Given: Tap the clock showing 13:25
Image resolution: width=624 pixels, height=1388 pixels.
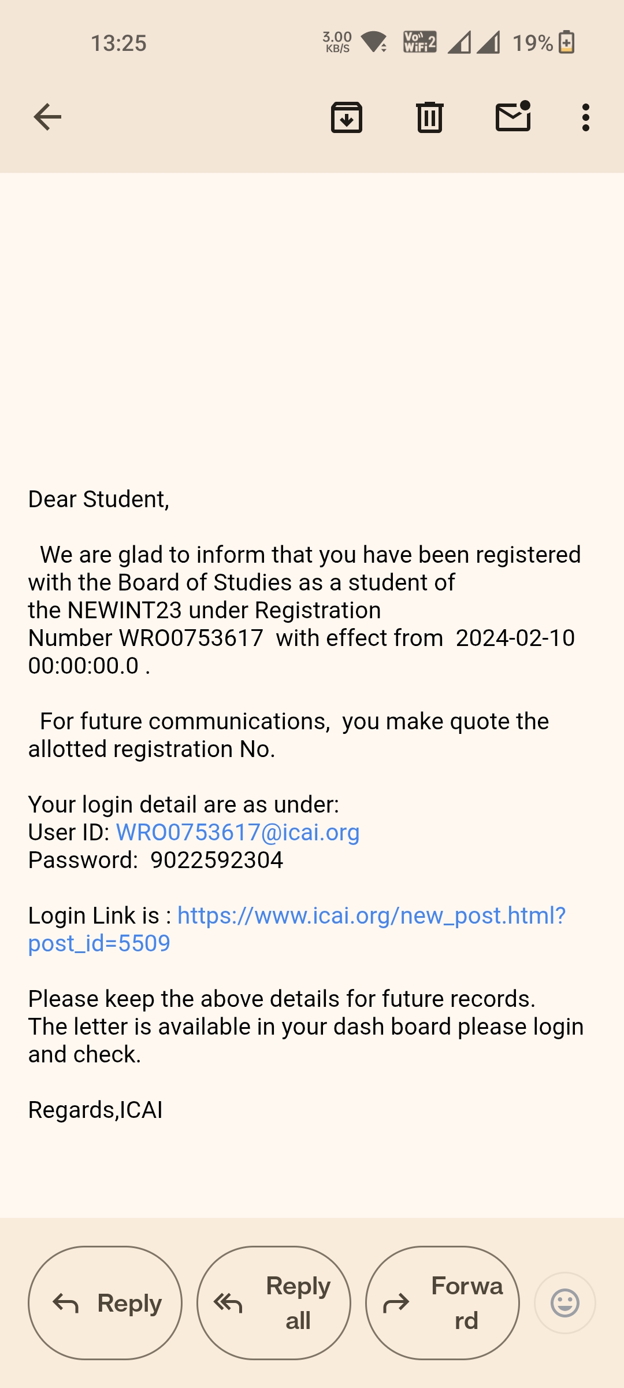Looking at the screenshot, I should coord(118,43).
